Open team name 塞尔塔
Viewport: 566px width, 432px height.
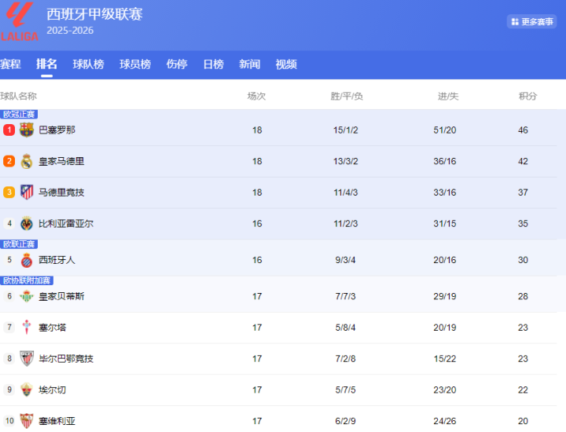(53, 328)
